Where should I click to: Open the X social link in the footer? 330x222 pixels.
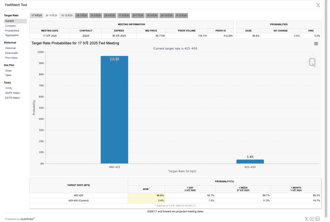(306, 219)
